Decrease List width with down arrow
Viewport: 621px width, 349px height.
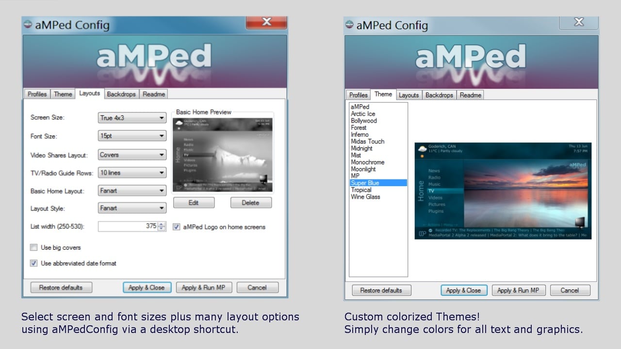162,229
